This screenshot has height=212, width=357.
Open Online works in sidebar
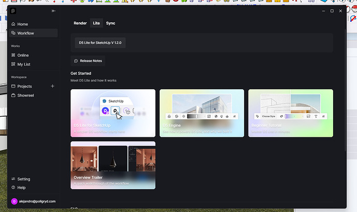33,55
